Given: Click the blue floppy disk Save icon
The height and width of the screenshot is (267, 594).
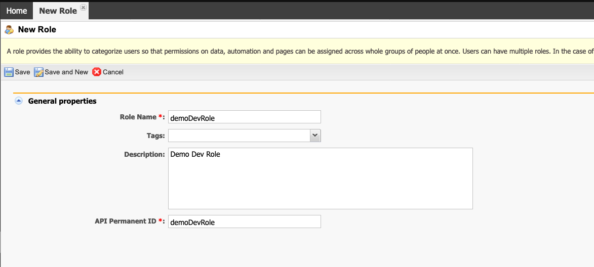Looking at the screenshot, I should 9,72.
